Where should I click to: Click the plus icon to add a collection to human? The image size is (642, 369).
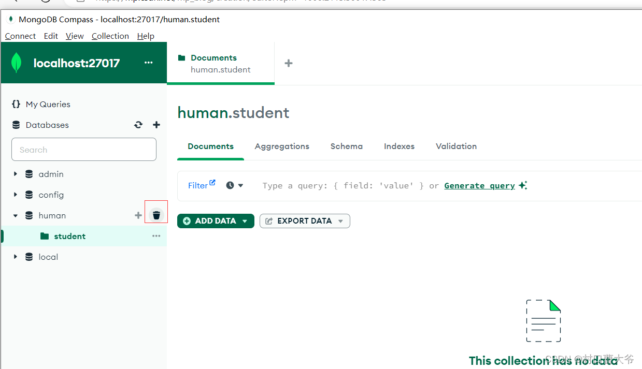coord(138,215)
